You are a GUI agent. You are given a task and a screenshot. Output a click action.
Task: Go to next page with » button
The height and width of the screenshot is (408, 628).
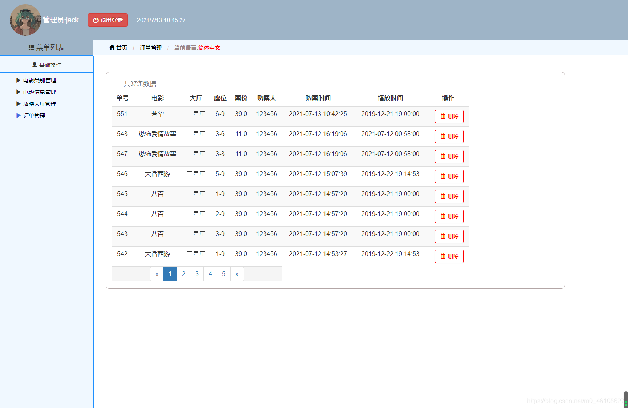tap(237, 274)
